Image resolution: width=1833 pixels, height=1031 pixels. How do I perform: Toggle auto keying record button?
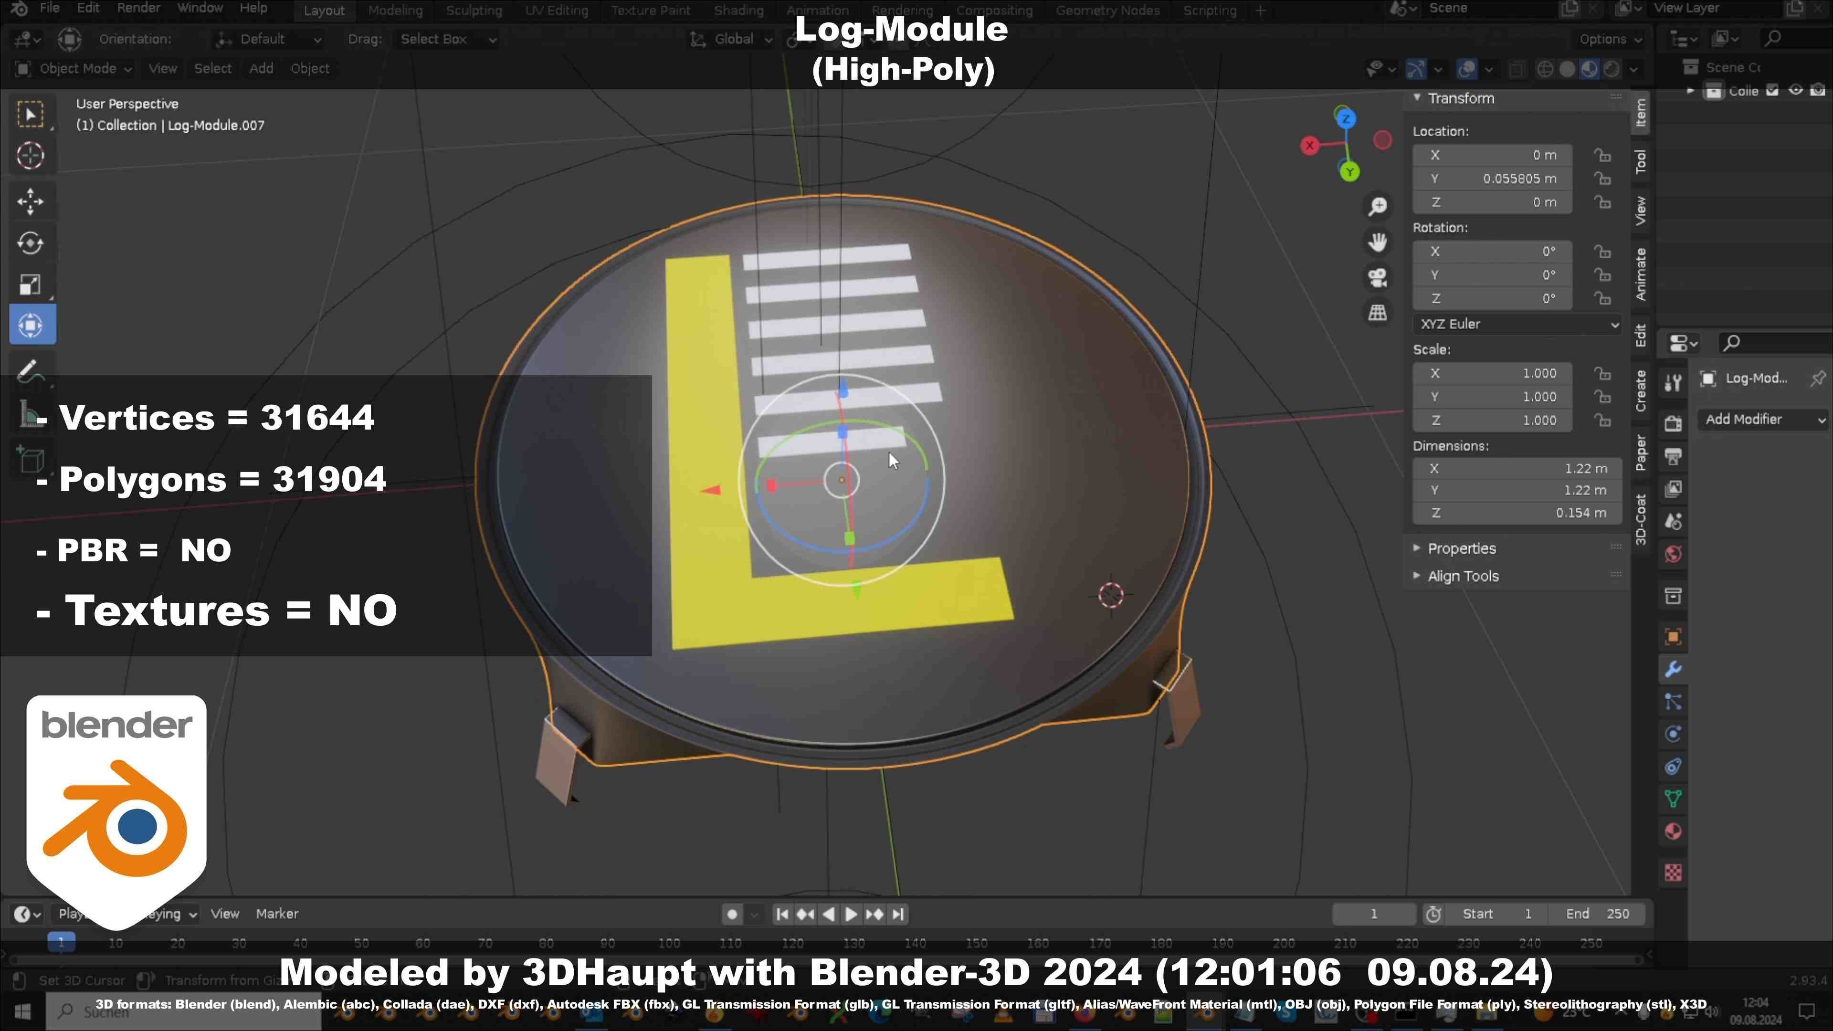(x=731, y=915)
